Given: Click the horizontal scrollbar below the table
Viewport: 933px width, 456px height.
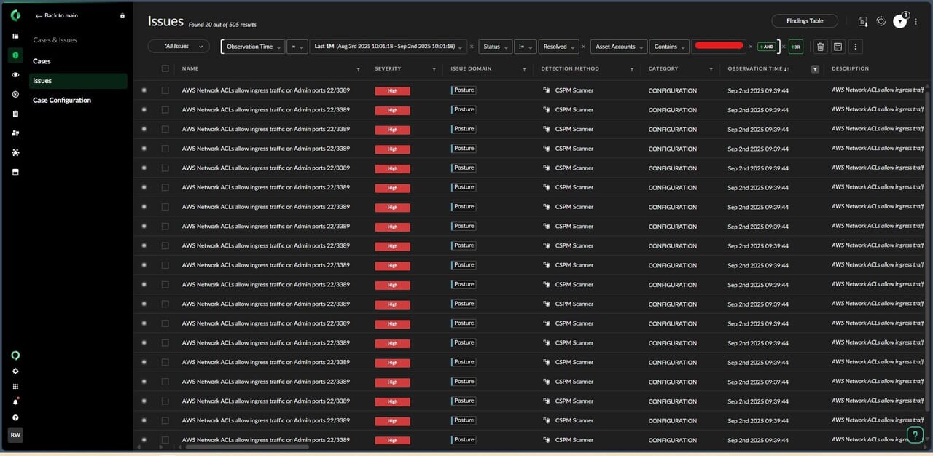Looking at the screenshot, I should [x=248, y=447].
